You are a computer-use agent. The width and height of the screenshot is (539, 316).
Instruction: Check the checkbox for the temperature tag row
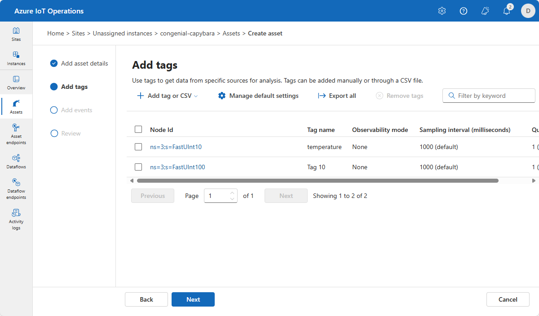tap(138, 147)
